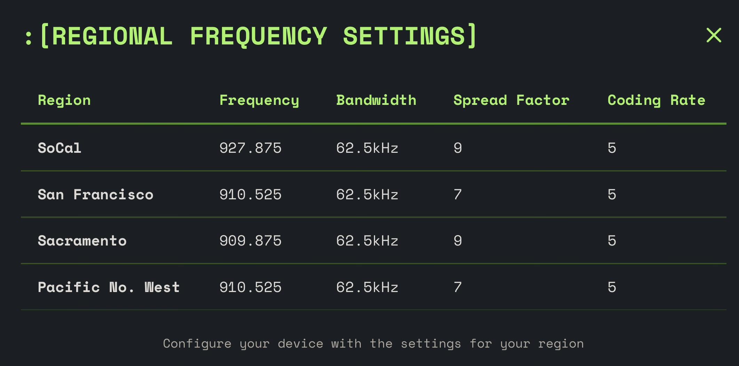Screen dimensions: 739x366
Task: Select the San Francisco region row
Action: pyautogui.click(x=95, y=195)
